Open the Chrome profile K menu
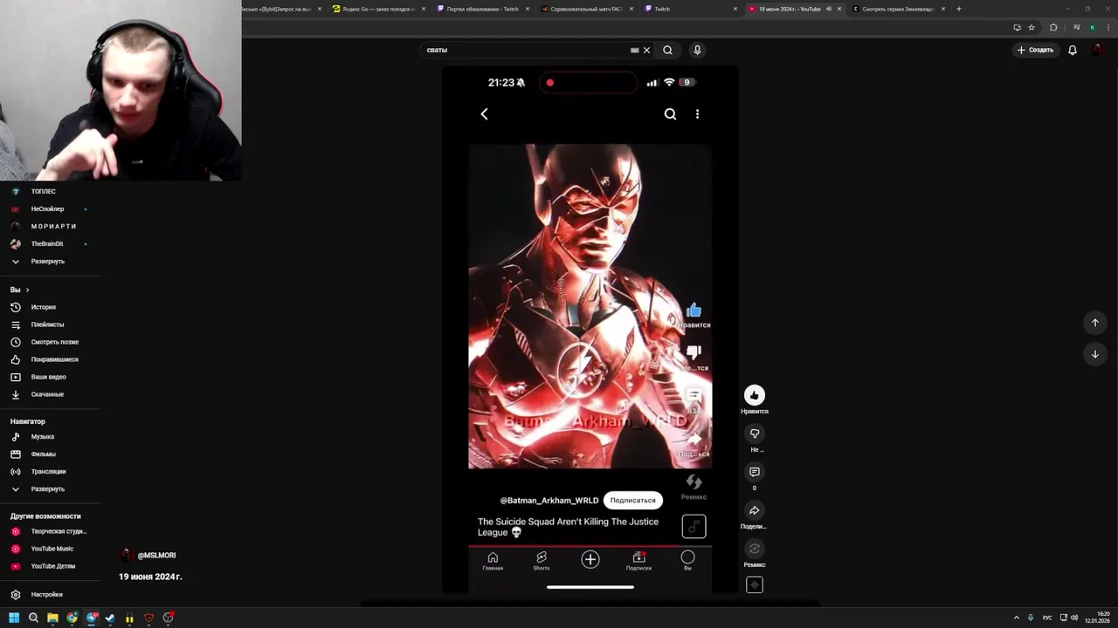Screen dimensions: 1118x628 1092,27
